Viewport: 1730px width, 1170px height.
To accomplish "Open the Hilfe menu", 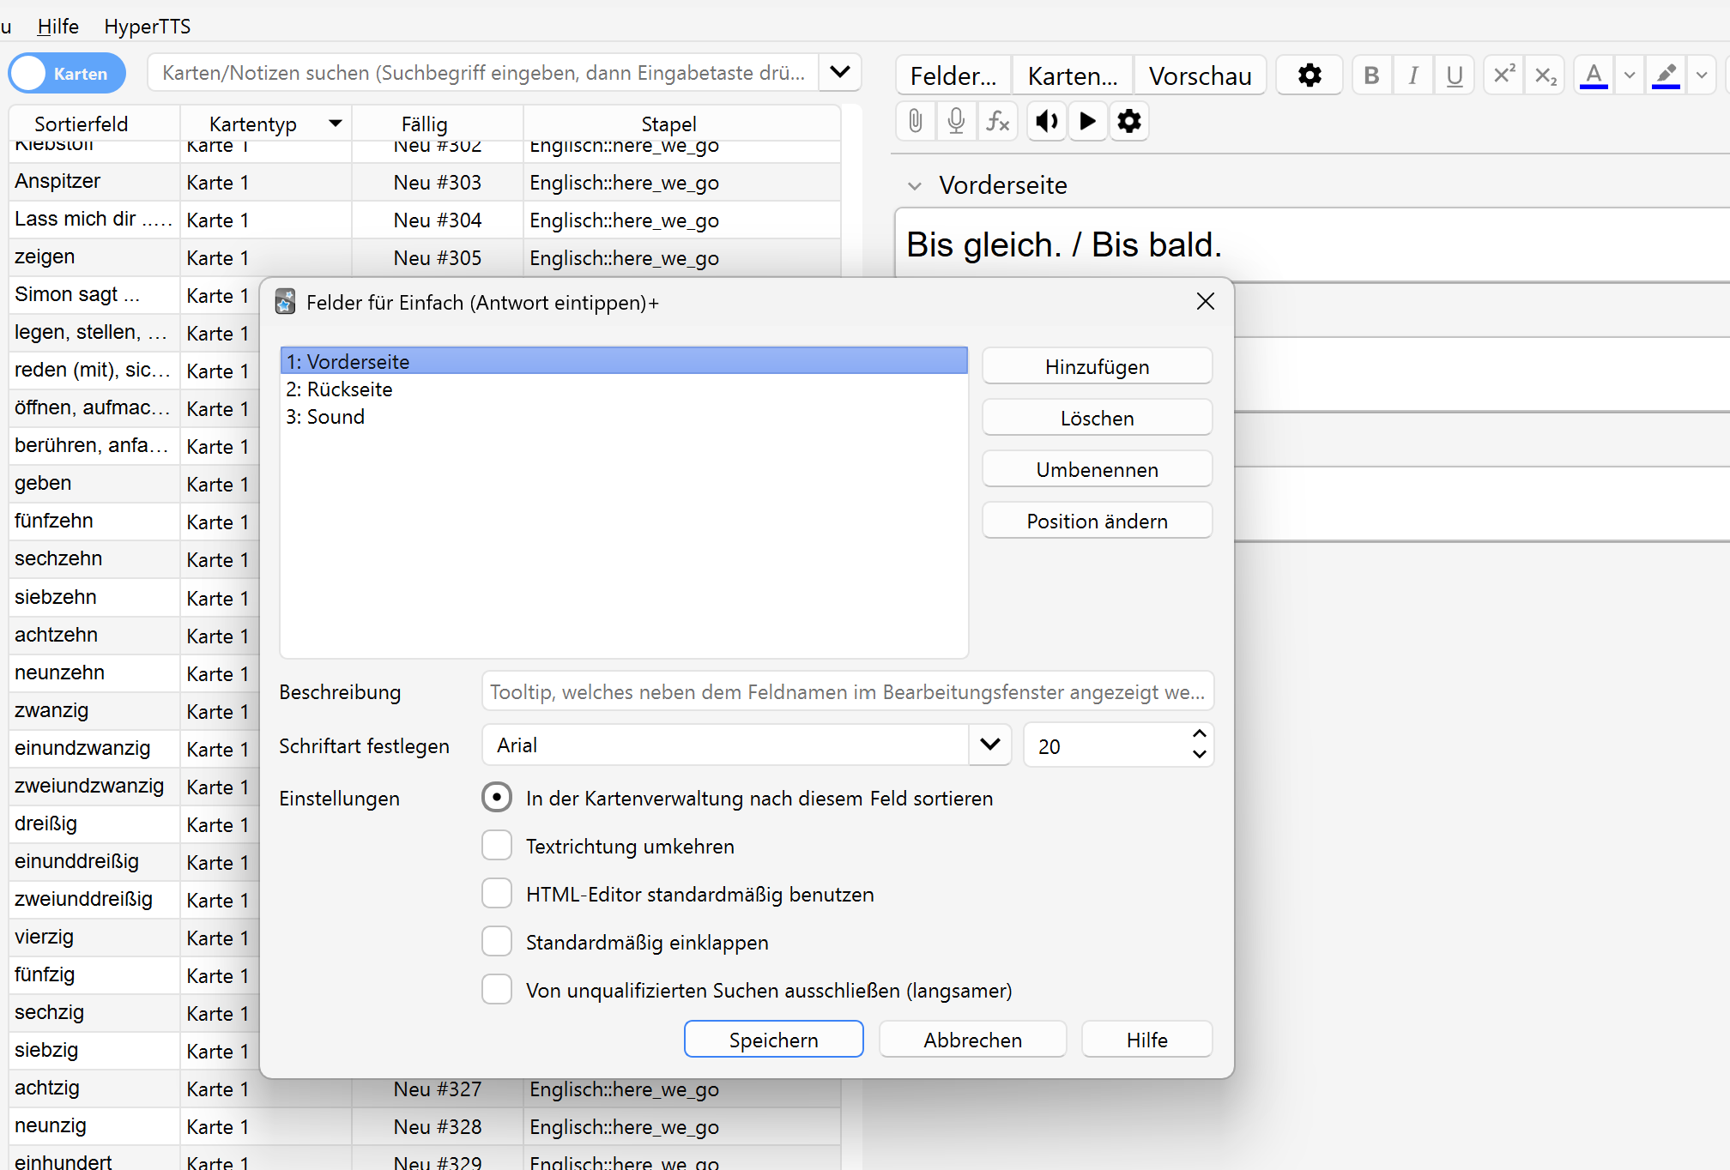I will [57, 26].
